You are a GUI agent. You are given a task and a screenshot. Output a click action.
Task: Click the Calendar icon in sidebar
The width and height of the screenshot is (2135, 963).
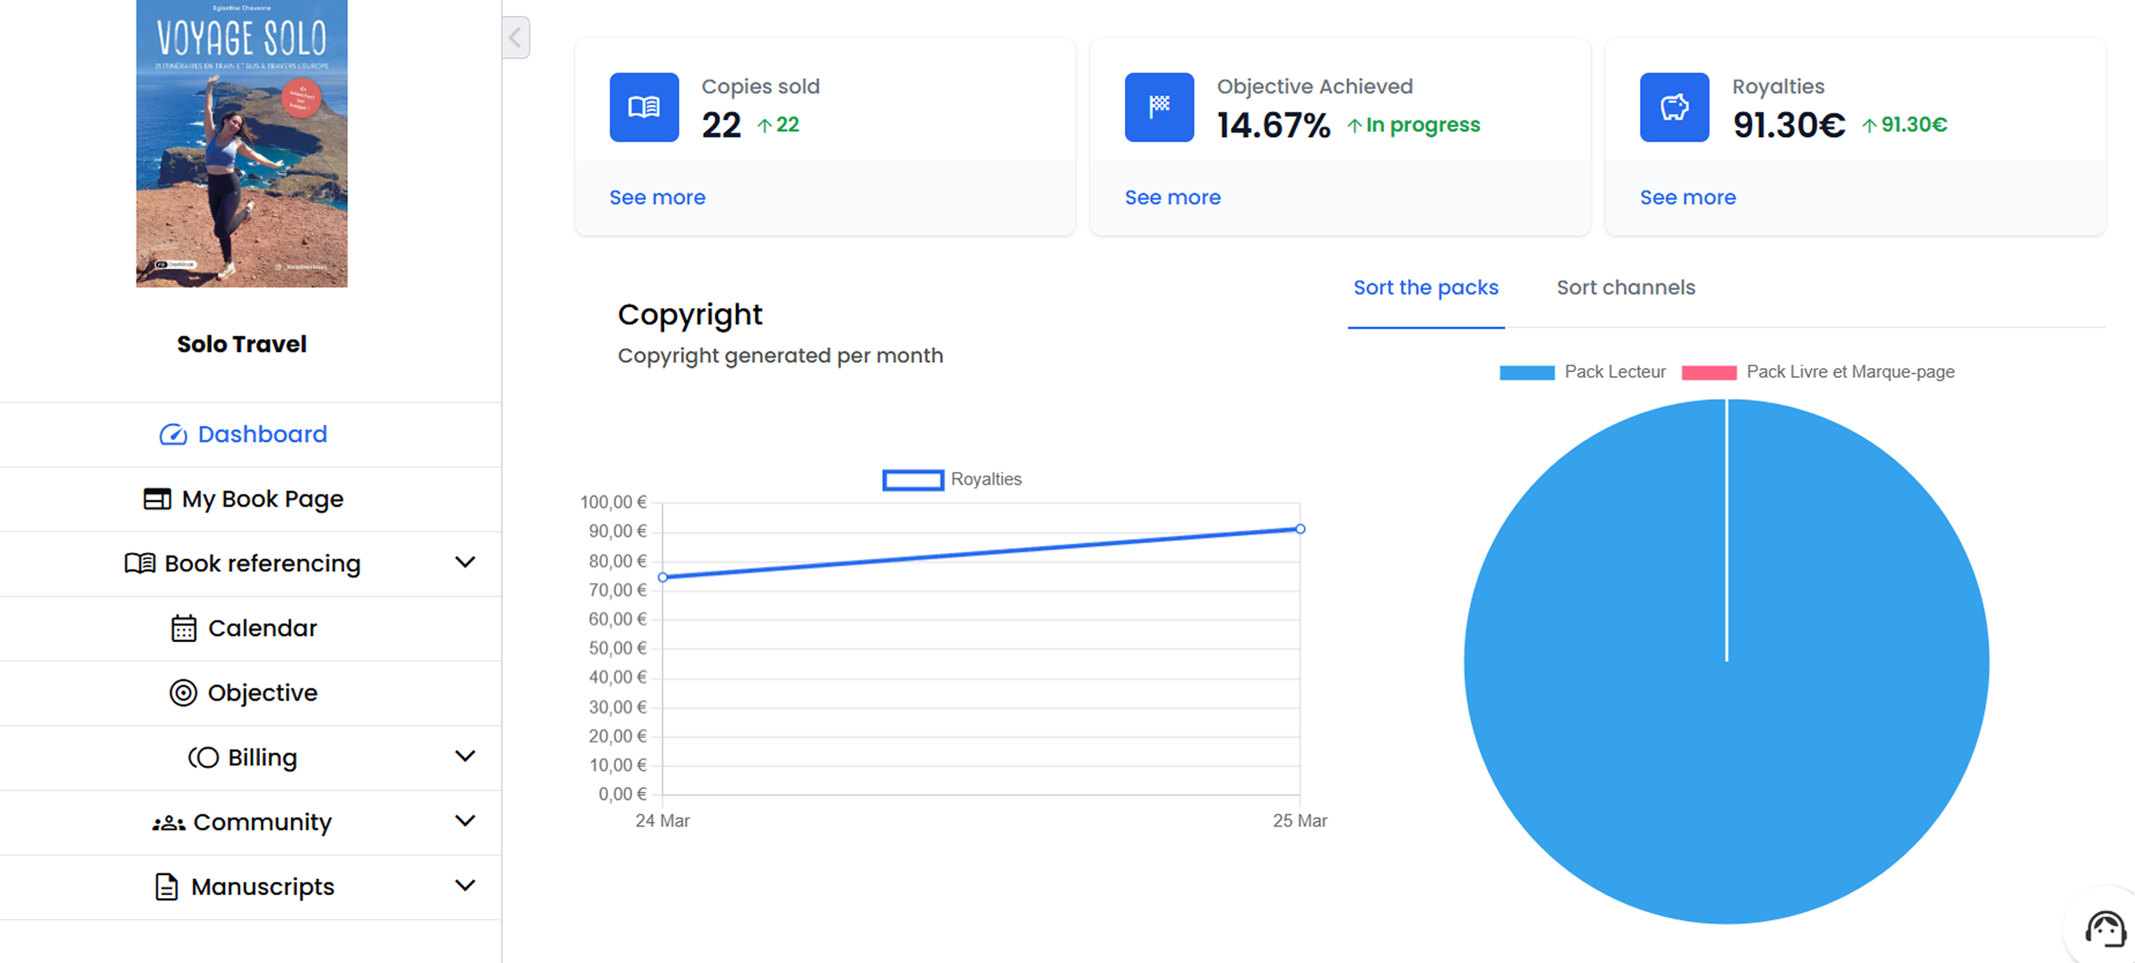pos(183,628)
